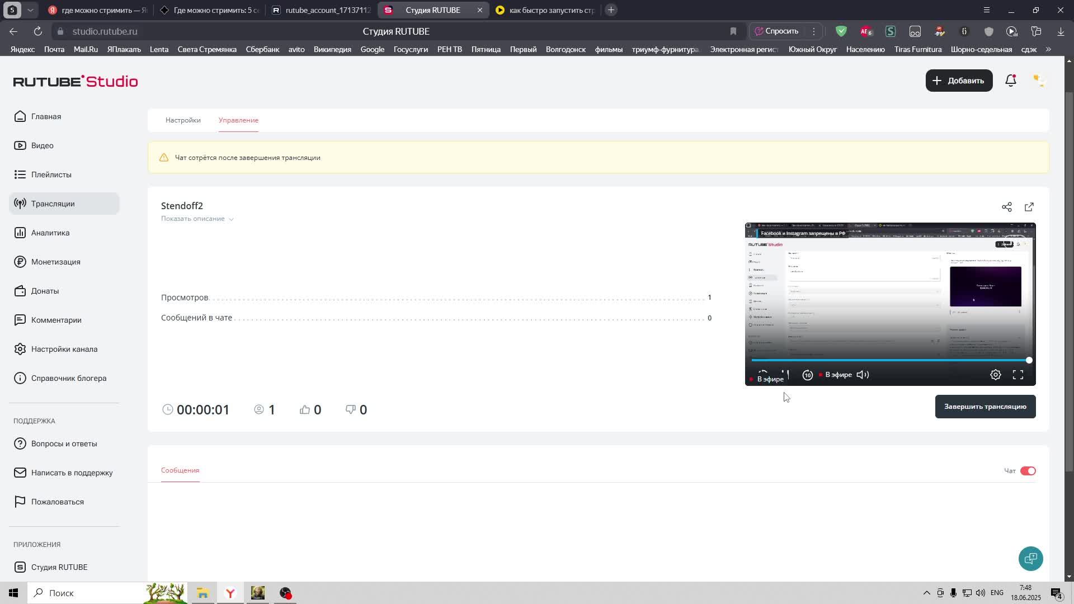The width and height of the screenshot is (1074, 604).
Task: Enter fullscreen in the video player
Action: point(1018,375)
